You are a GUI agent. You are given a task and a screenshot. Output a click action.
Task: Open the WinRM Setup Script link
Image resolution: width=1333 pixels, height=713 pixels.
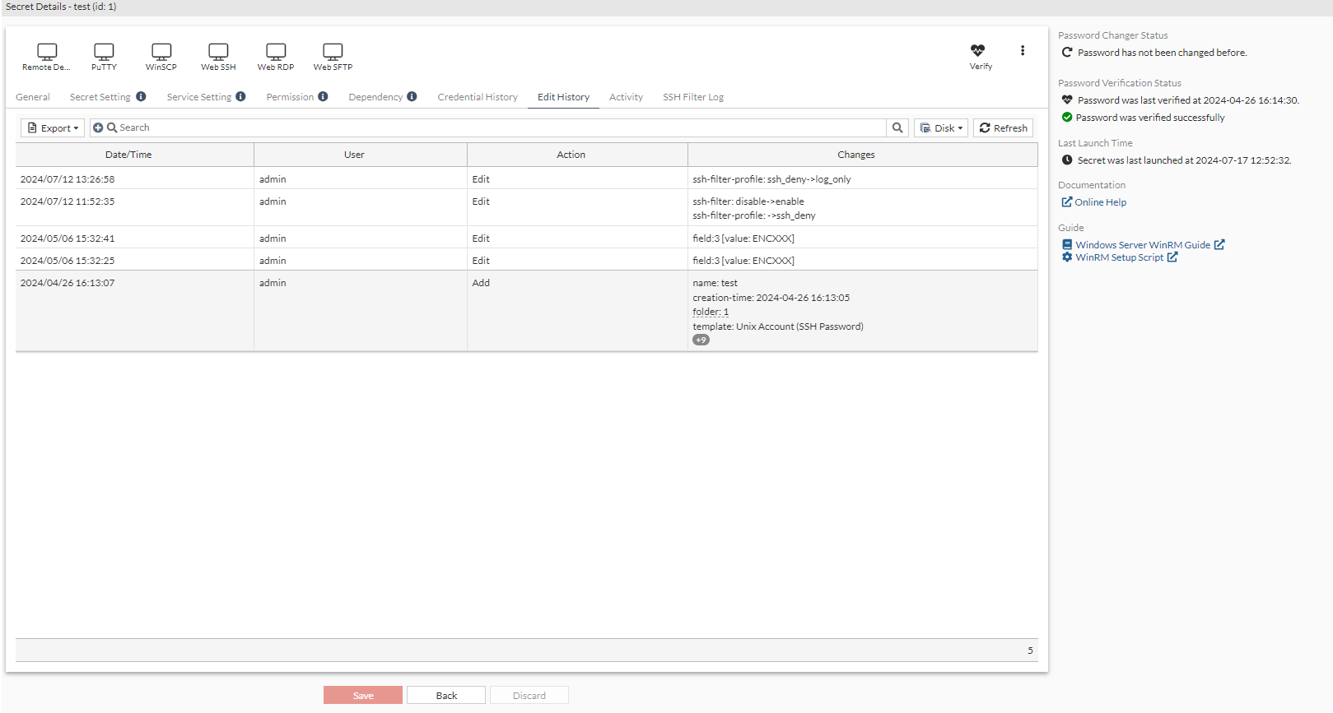pyautogui.click(x=1120, y=257)
